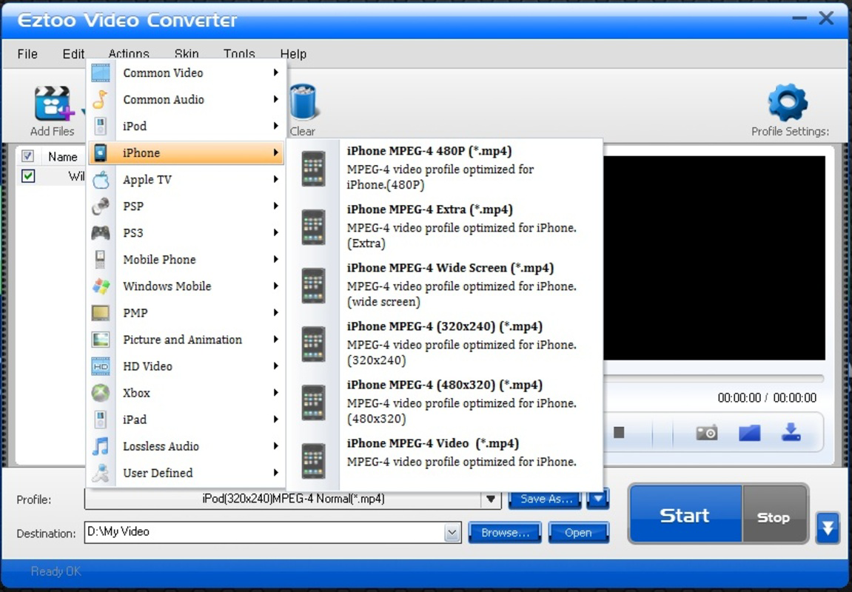
Task: Expand the Xbox submenu arrow
Action: pos(276,393)
